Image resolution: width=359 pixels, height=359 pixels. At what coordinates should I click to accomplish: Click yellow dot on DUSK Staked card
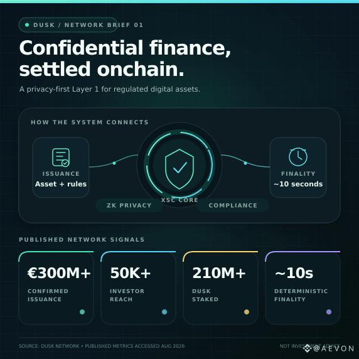point(247,312)
